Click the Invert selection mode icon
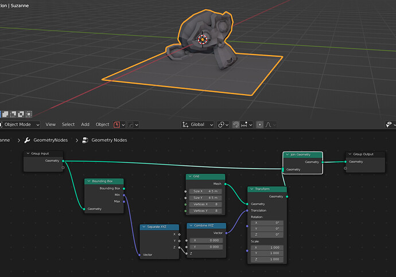This screenshot has width=396, height=277. [x=21, y=114]
